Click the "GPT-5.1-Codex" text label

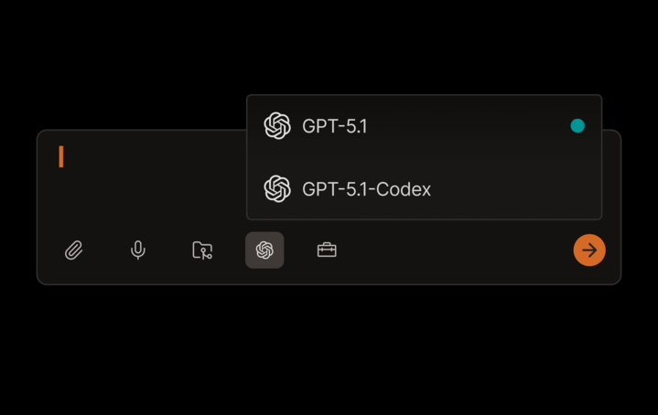click(366, 189)
